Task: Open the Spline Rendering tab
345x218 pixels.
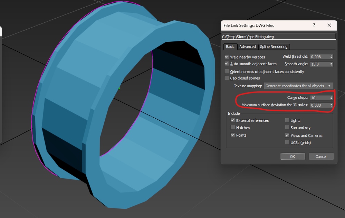Action: [x=274, y=47]
